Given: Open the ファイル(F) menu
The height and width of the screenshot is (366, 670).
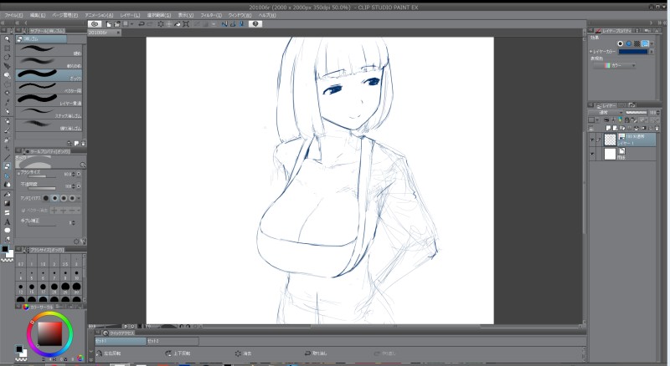Looking at the screenshot, I should point(13,15).
